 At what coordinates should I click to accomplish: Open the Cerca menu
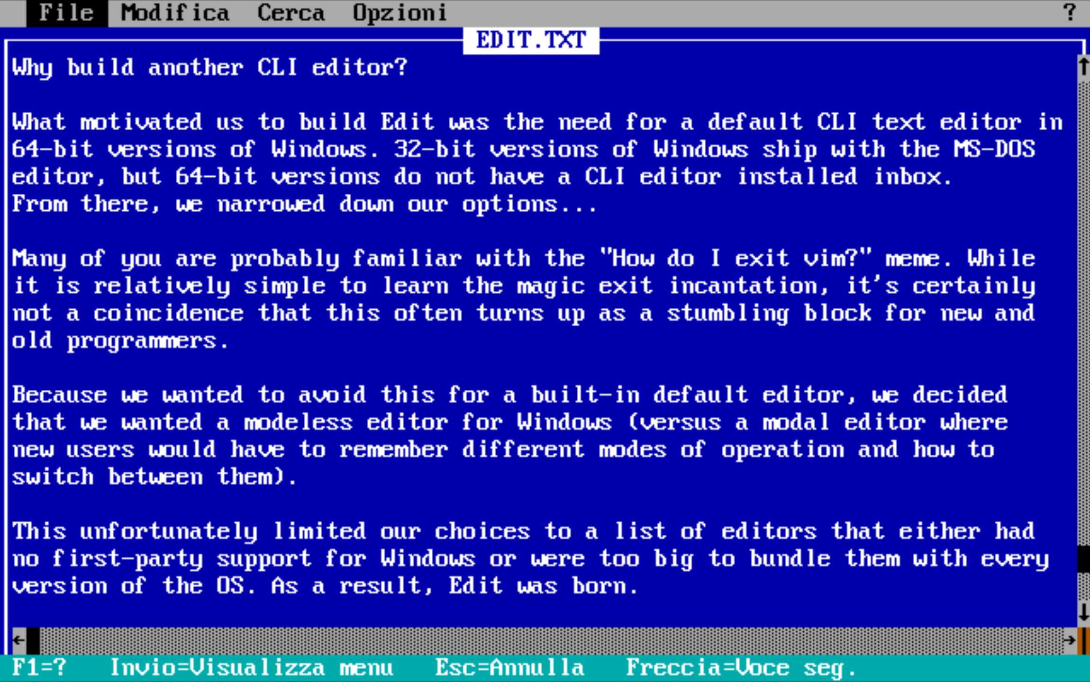(x=291, y=13)
